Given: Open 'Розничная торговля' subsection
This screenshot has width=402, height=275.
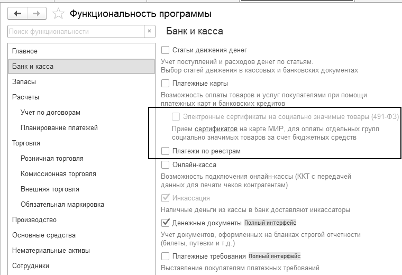Looking at the screenshot, I should [x=81, y=158].
